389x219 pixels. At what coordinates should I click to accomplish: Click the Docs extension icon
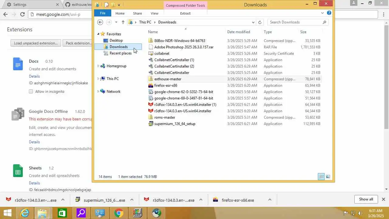point(18,64)
